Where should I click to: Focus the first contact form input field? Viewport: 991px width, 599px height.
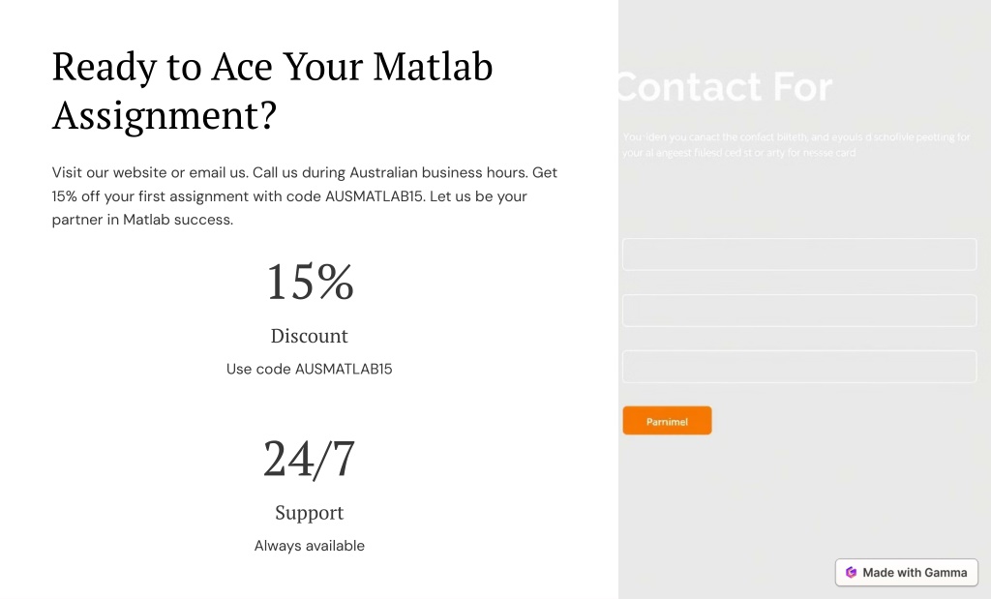(799, 255)
